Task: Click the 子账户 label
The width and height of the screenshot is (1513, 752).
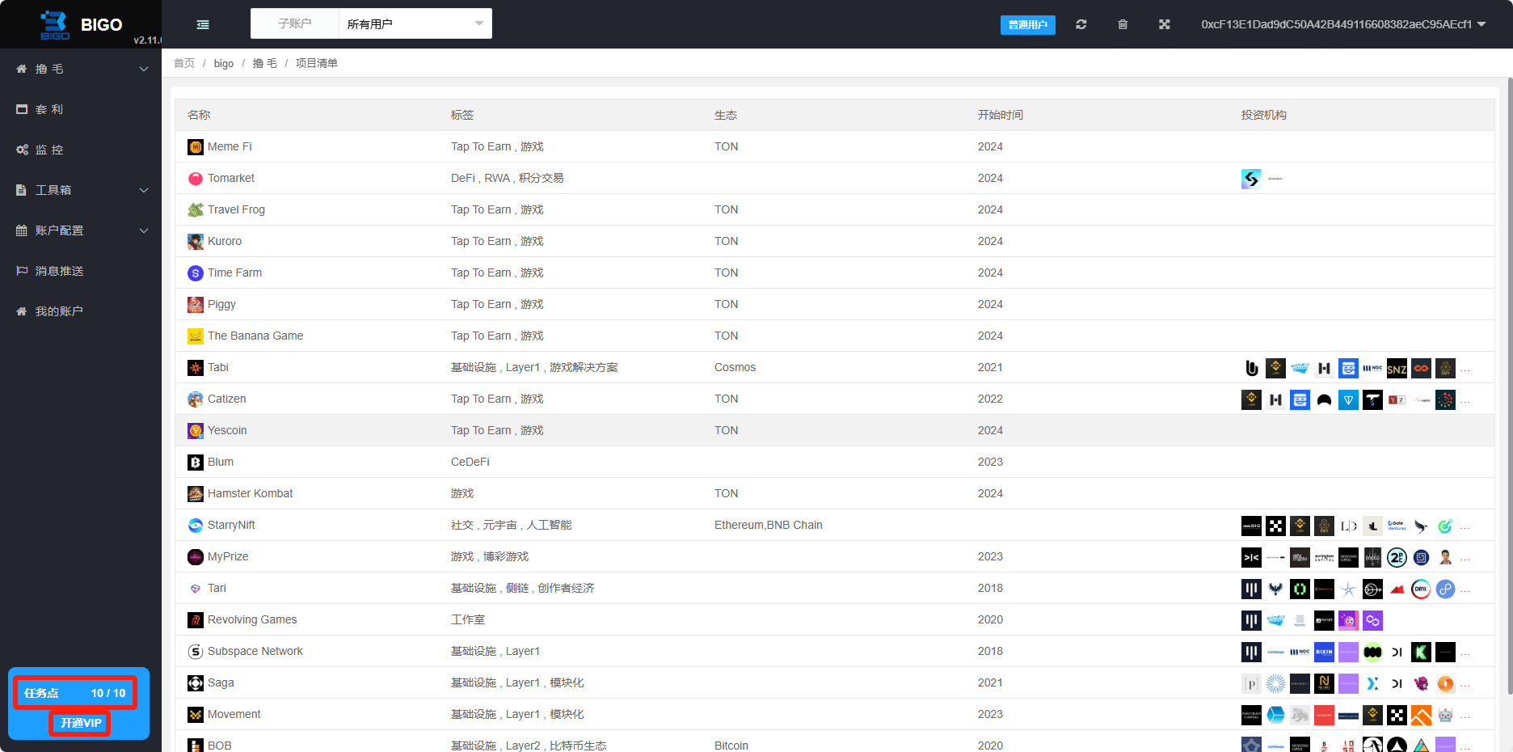Action: [295, 23]
